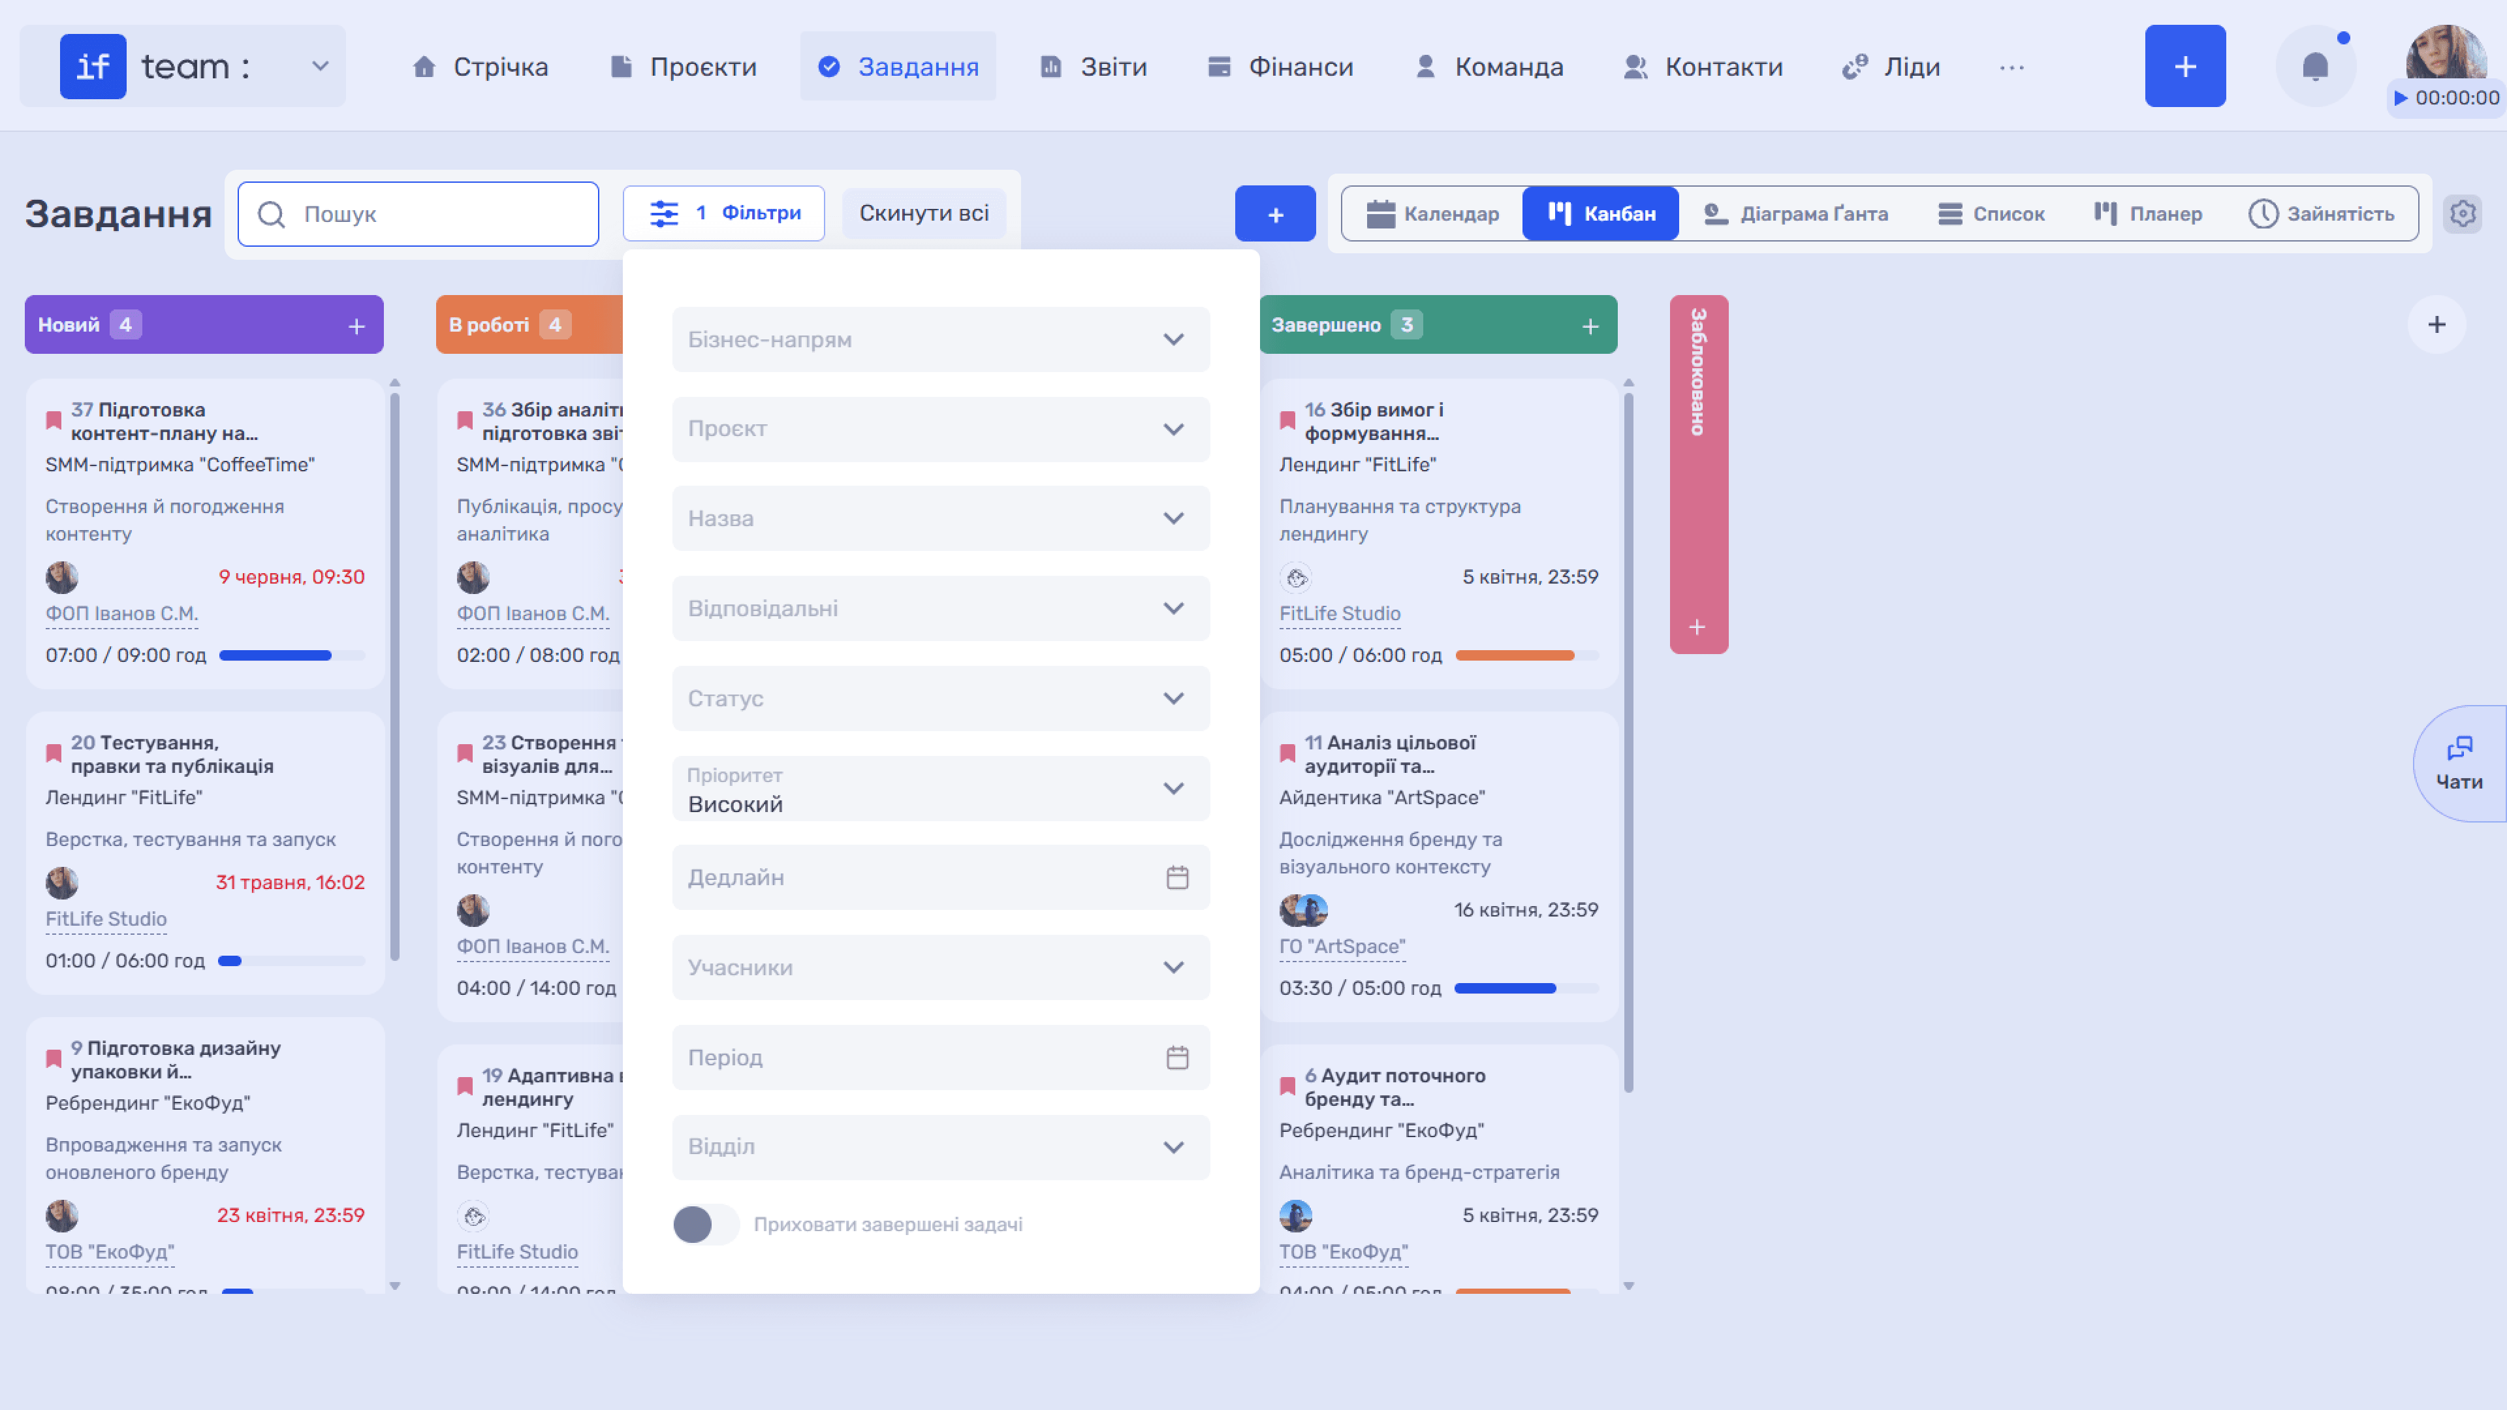Click bookmark flag on task 16

point(1287,420)
